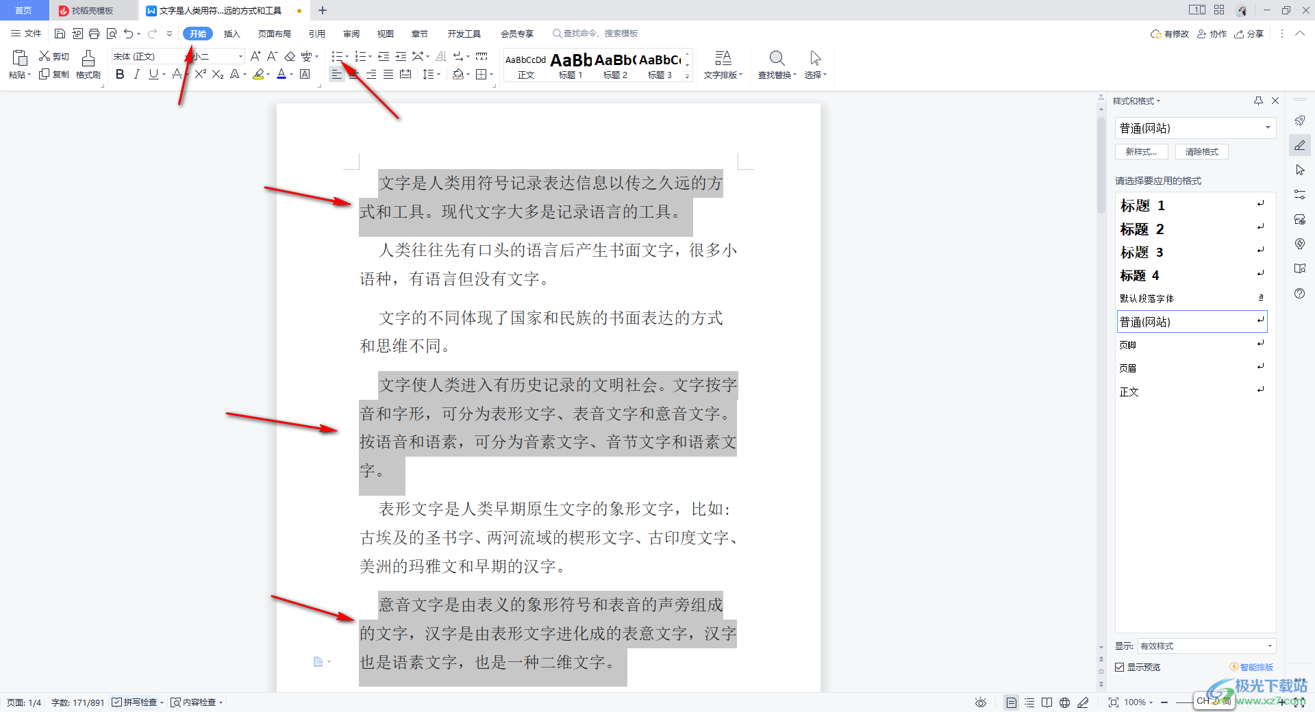Switch to Web layout view icon
Viewport: 1315px width, 712px height.
(x=1064, y=702)
